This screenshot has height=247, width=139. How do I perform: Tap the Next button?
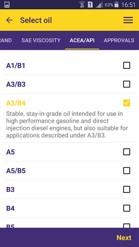pos(124,238)
